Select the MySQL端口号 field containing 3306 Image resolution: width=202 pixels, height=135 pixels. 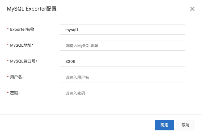tap(122, 61)
